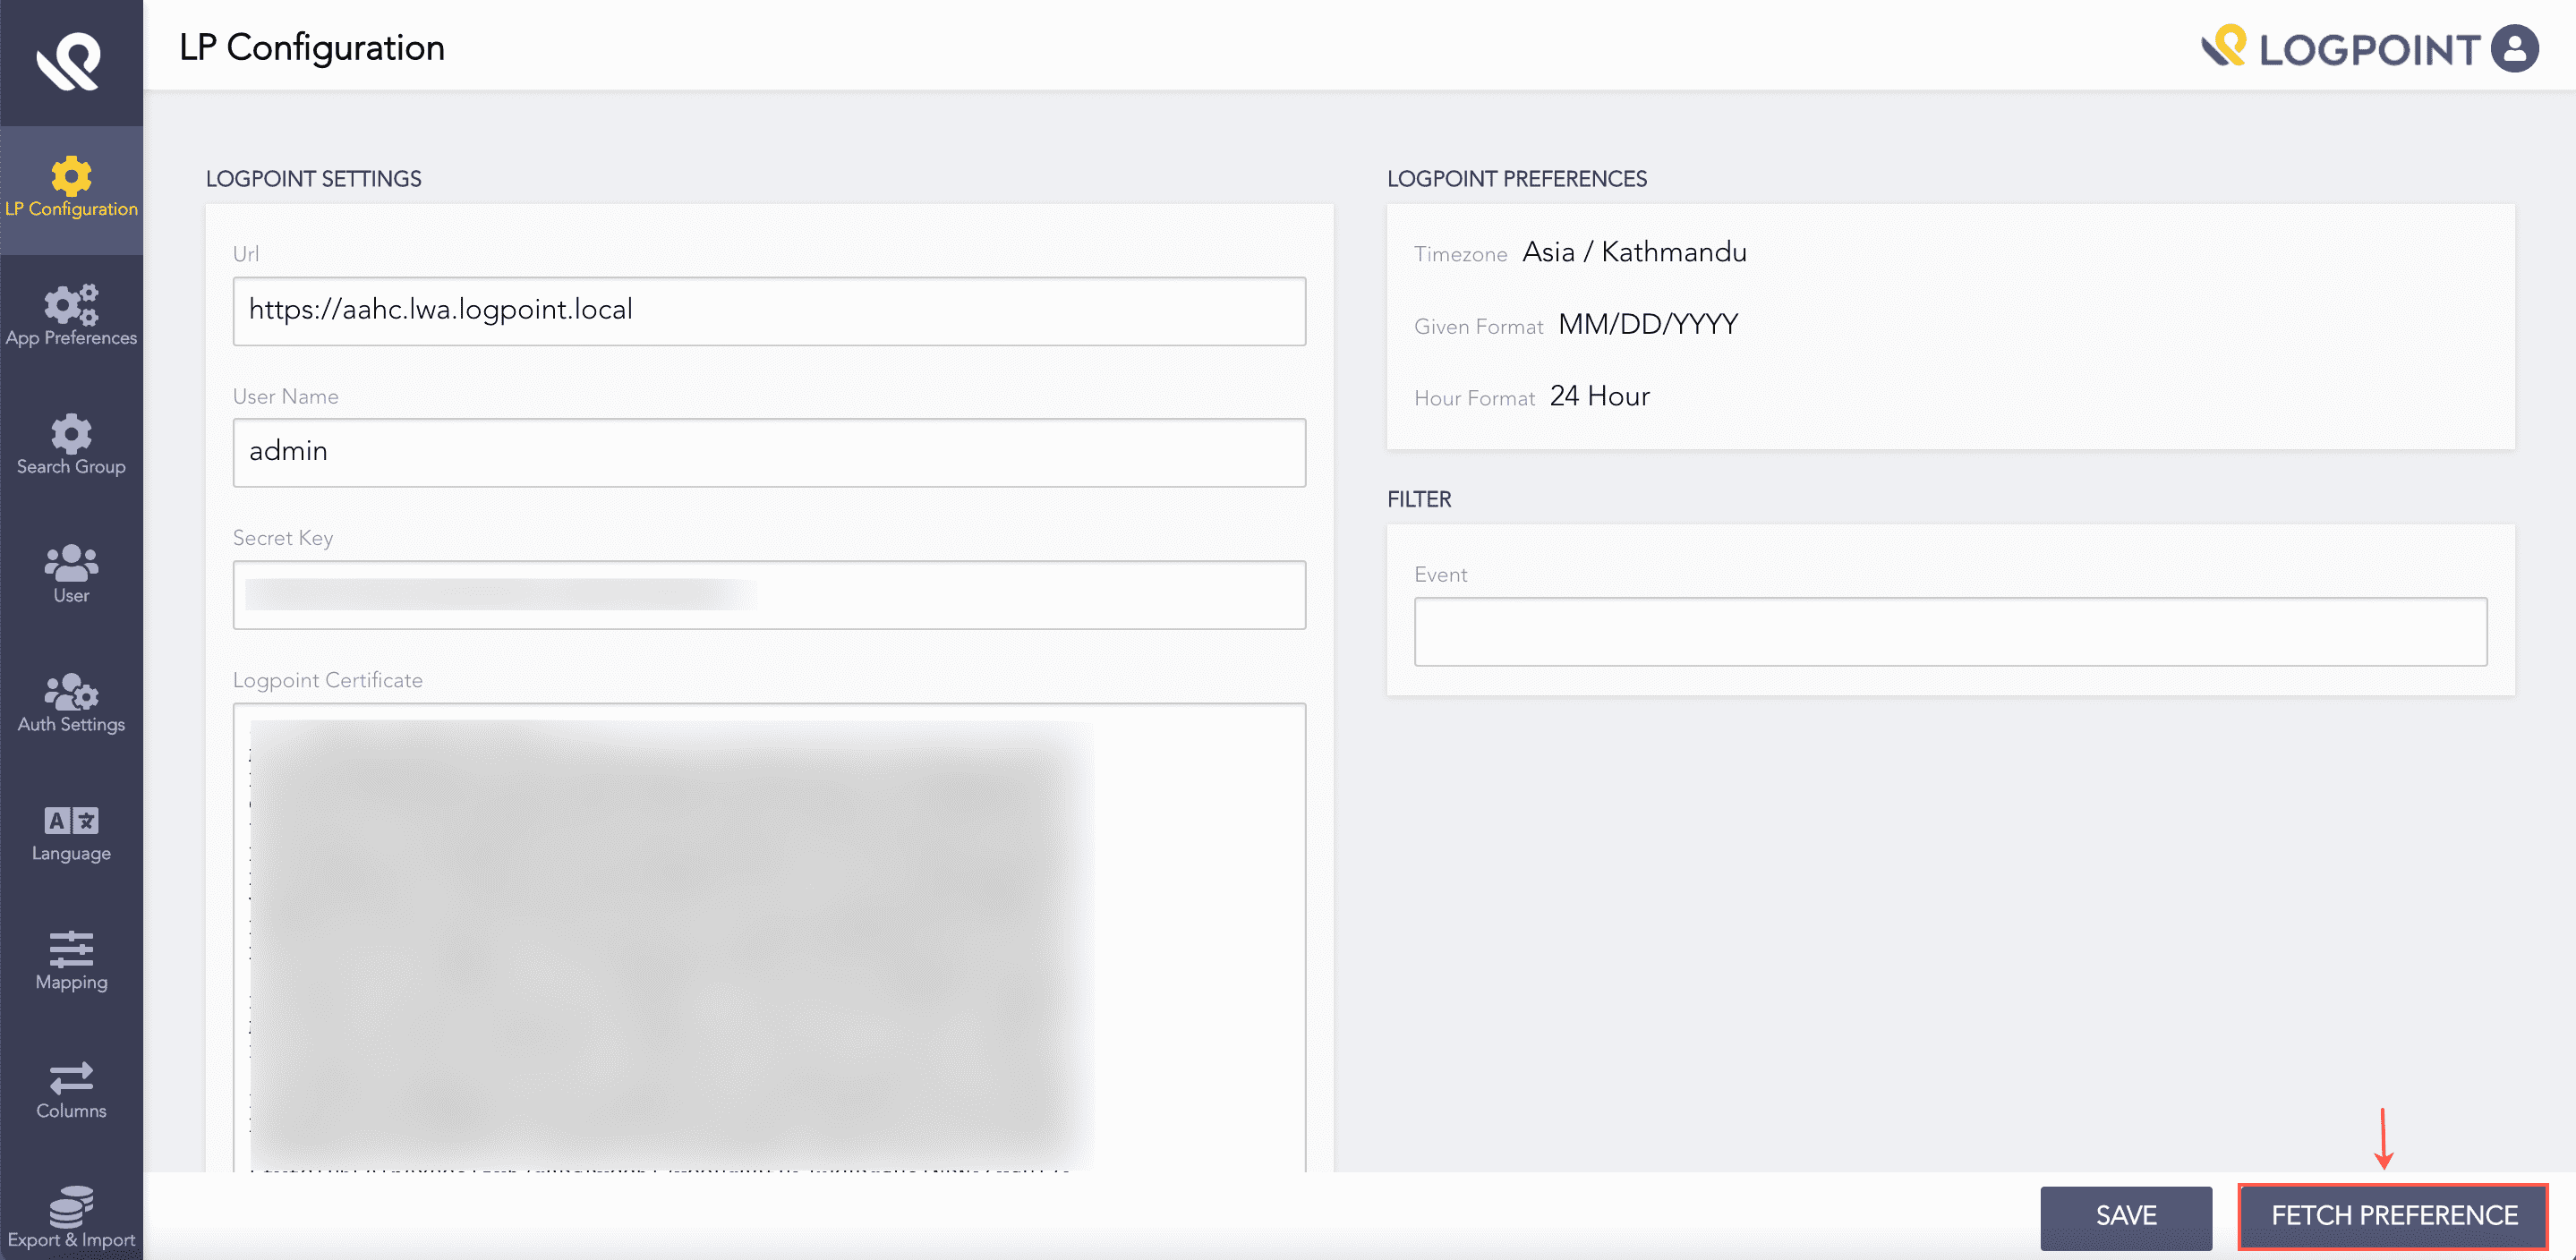Click the Event filter input box
Image resolution: width=2576 pixels, height=1260 pixels.
[1949, 631]
